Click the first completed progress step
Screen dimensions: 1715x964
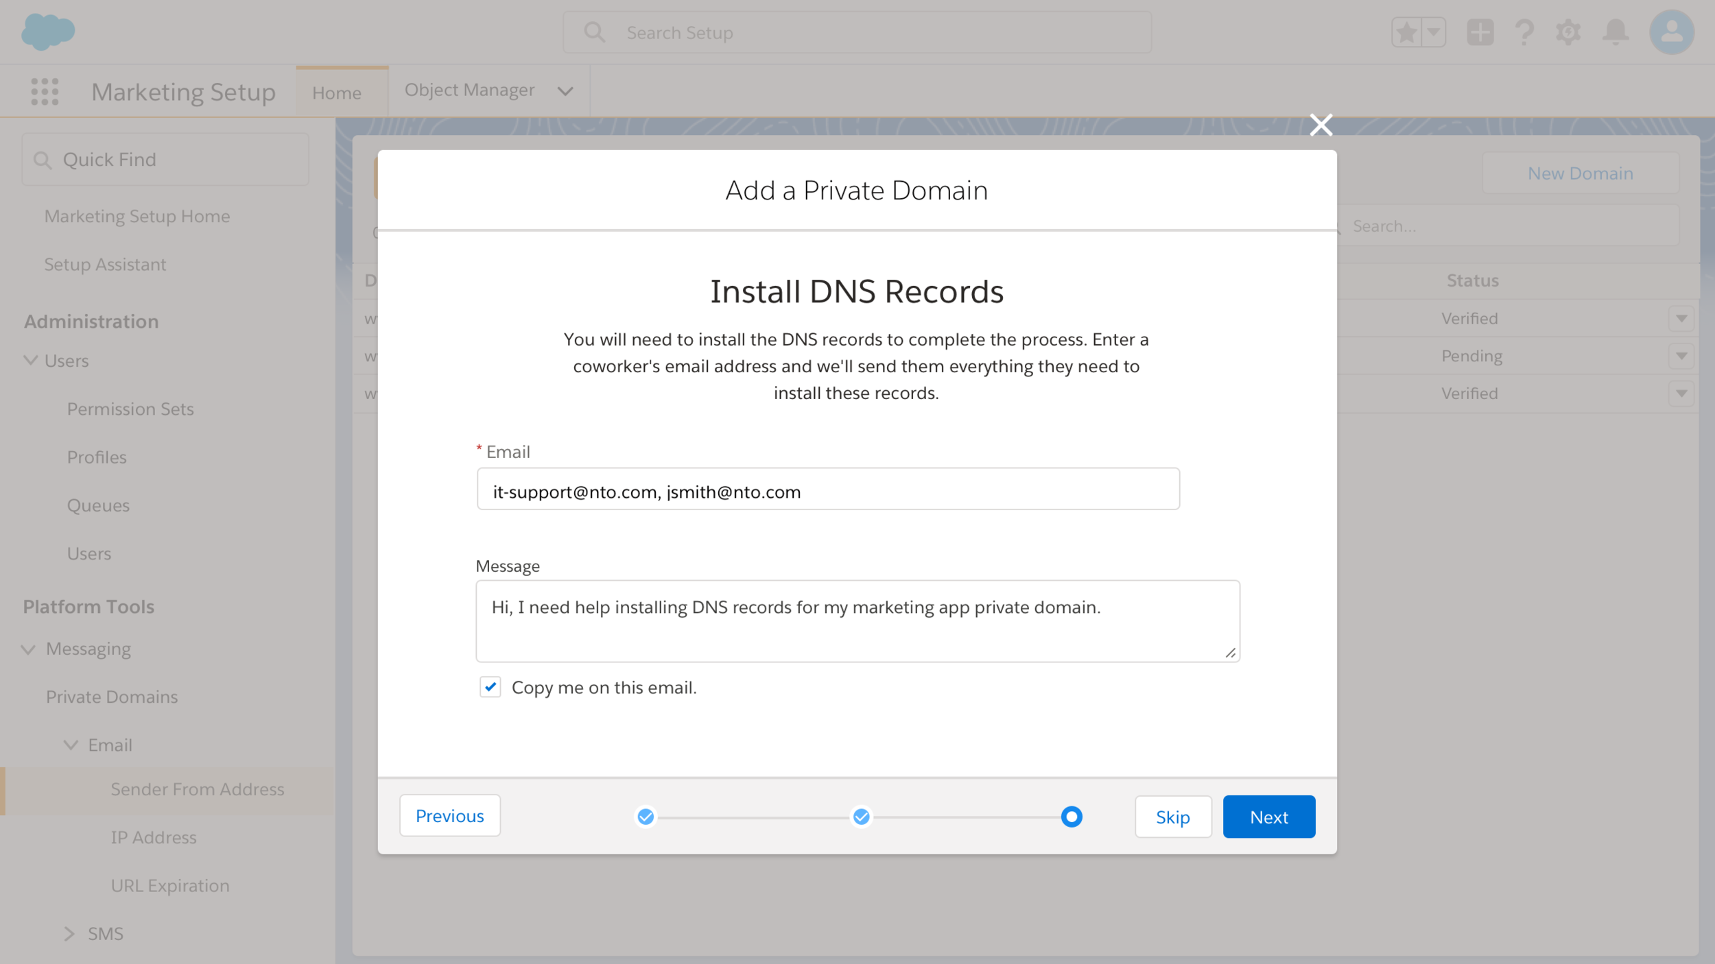pyautogui.click(x=646, y=817)
